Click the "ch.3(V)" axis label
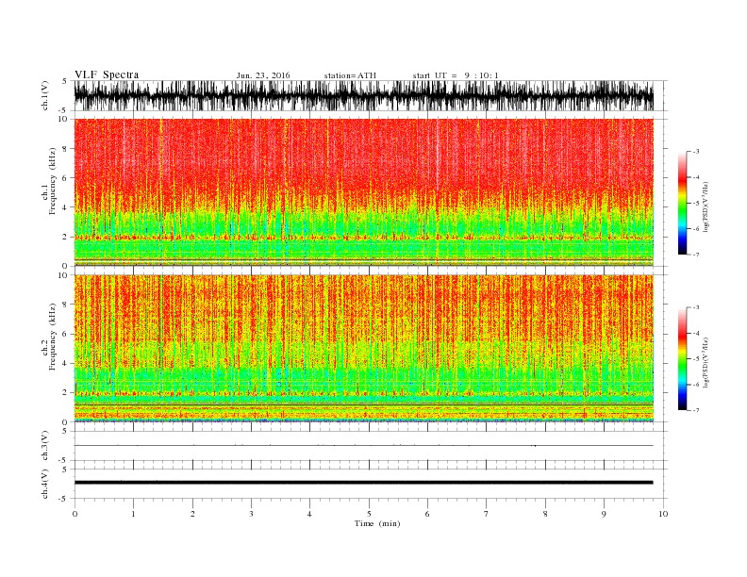747x577 pixels. point(45,446)
